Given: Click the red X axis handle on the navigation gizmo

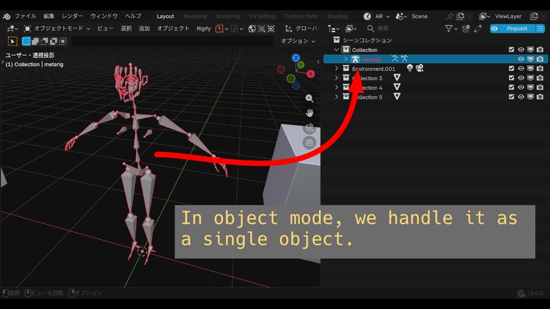Looking at the screenshot, I should (310, 74).
